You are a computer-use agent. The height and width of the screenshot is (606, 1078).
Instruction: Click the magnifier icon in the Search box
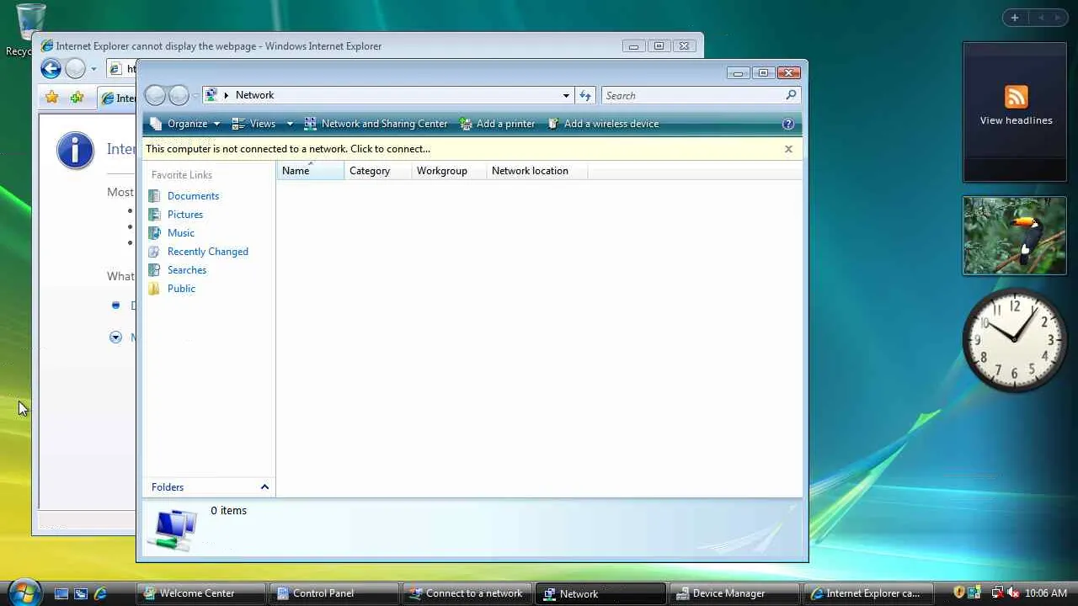(791, 95)
